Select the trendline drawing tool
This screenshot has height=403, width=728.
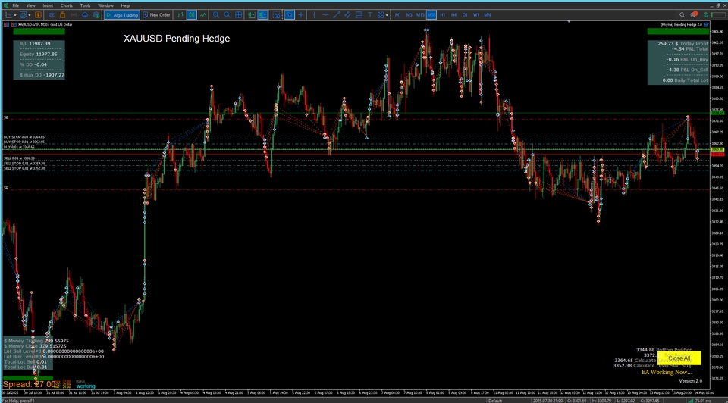[336, 14]
